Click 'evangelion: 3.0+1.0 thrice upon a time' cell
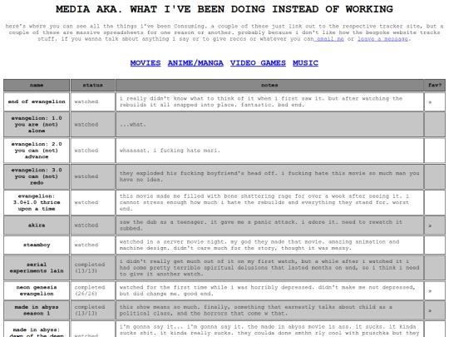The height and width of the screenshot is (337, 449). pyautogui.click(x=37, y=202)
